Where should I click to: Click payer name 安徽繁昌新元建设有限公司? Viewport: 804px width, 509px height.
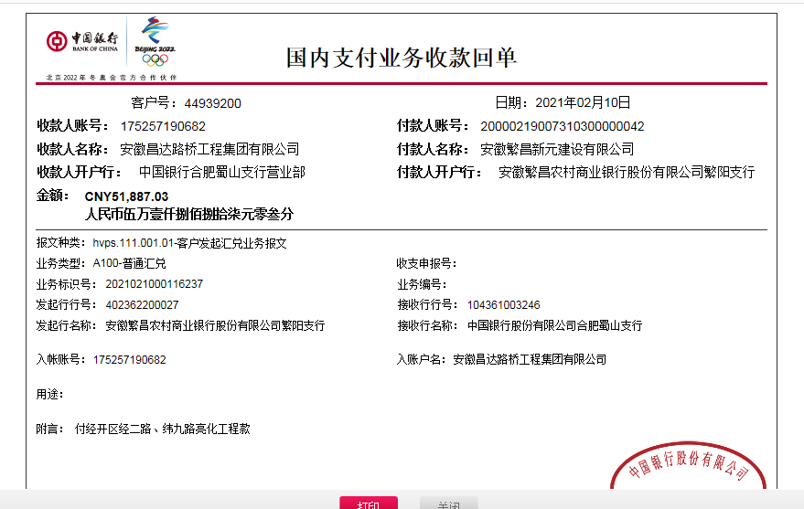coord(556,149)
